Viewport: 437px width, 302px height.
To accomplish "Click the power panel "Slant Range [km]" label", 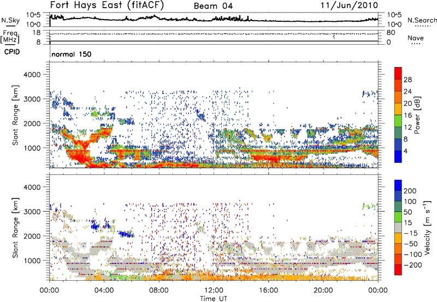I will coord(15,115).
